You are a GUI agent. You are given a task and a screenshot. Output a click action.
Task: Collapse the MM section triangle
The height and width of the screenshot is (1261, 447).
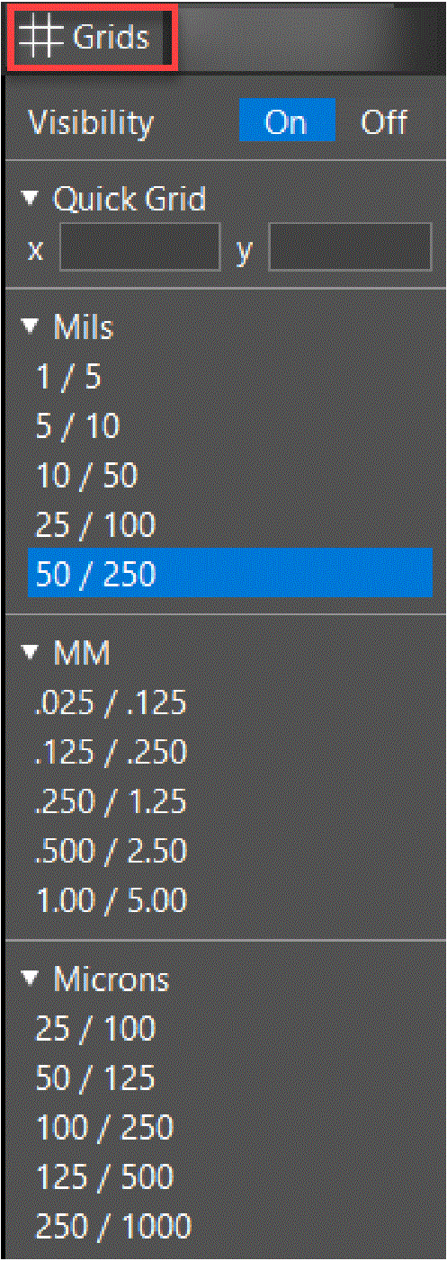point(33,653)
